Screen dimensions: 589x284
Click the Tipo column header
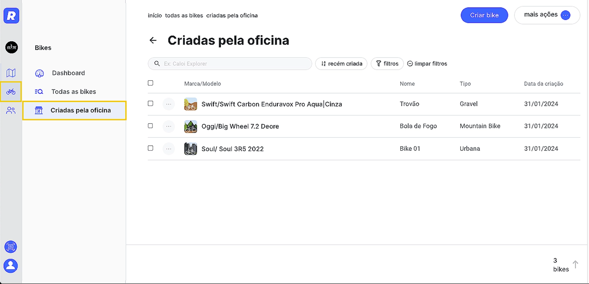tap(465, 84)
